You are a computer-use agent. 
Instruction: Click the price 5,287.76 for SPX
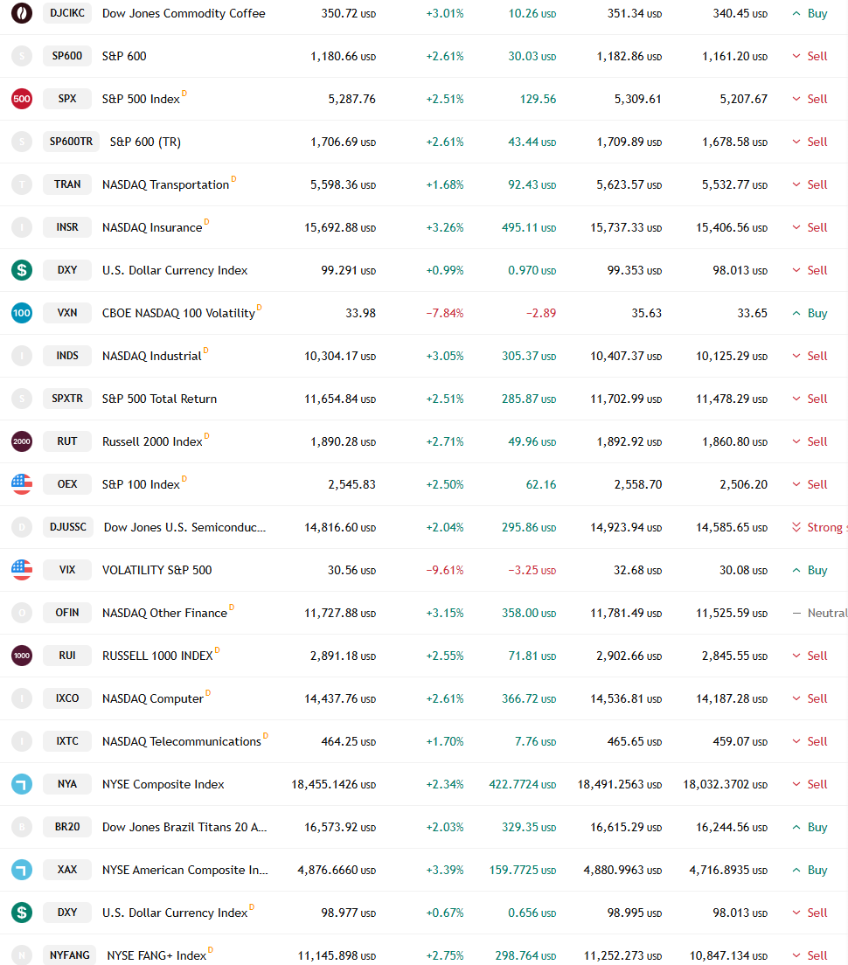coord(352,99)
